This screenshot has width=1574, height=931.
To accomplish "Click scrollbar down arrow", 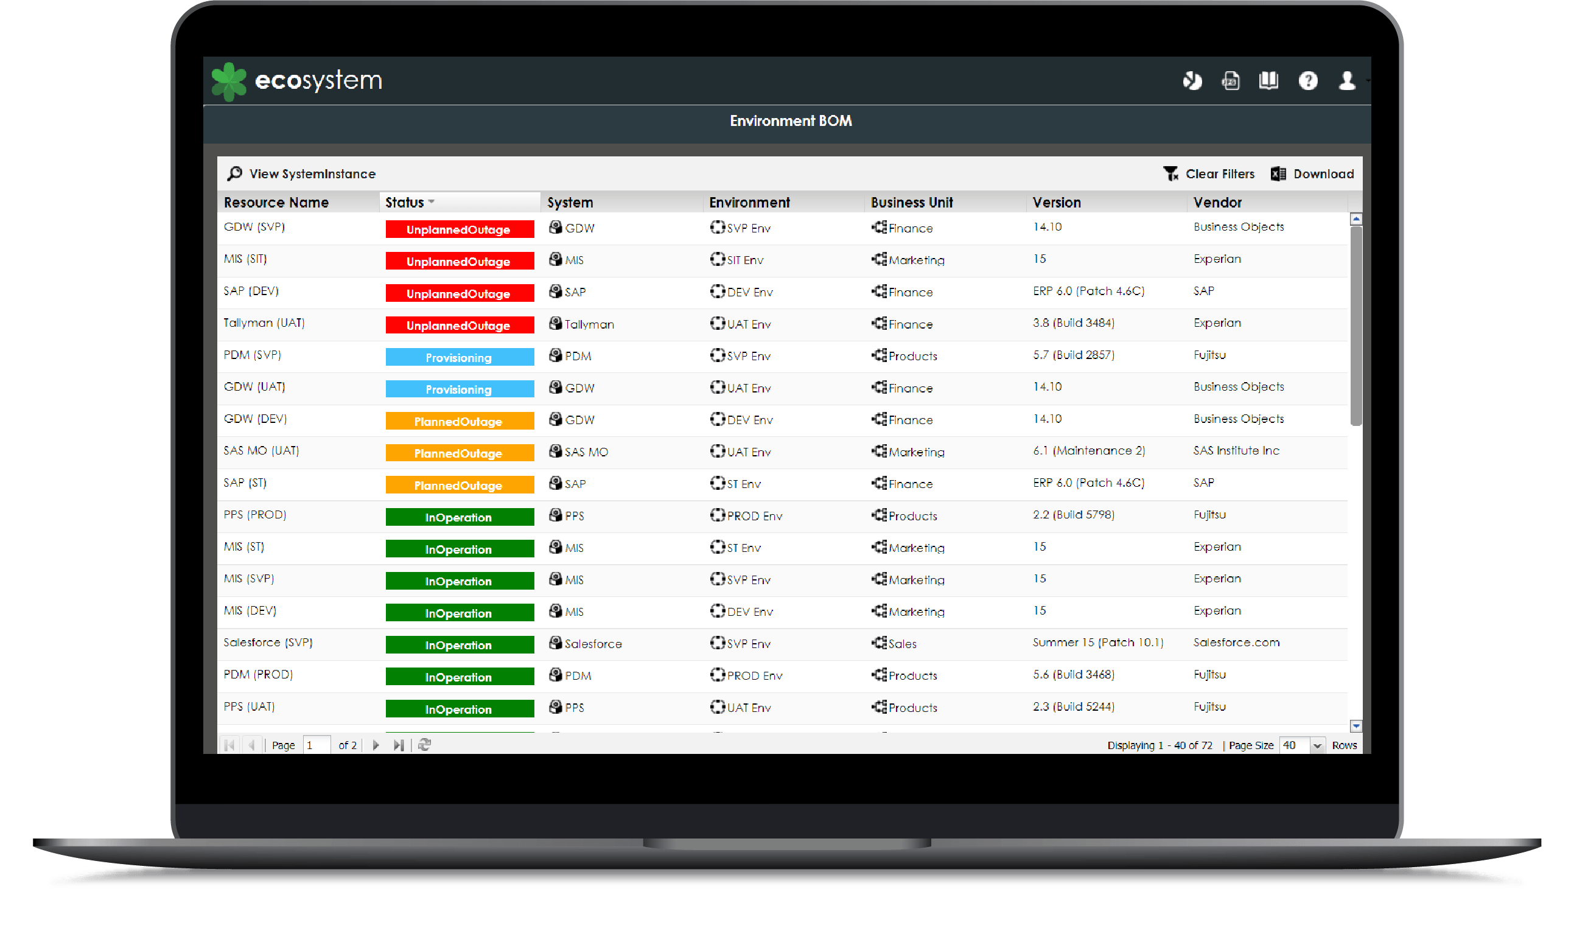I will (x=1355, y=726).
